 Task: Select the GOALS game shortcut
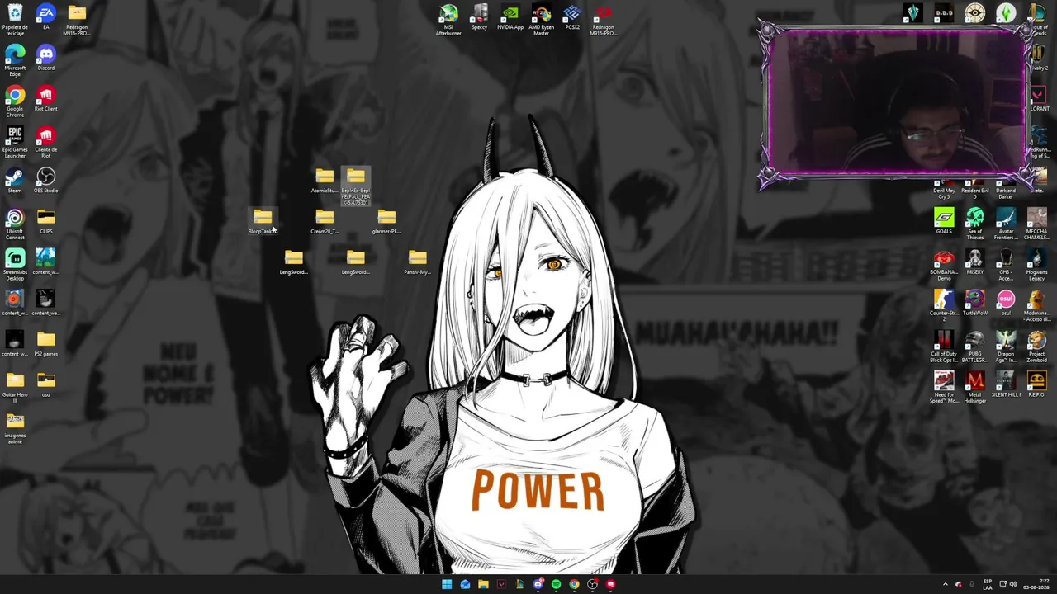[944, 221]
